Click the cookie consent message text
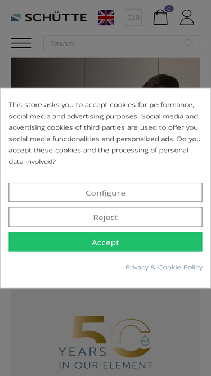Viewport: 211px width, 376px height. click(x=105, y=133)
